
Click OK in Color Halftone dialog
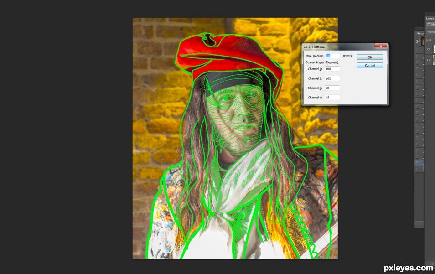(x=370, y=57)
